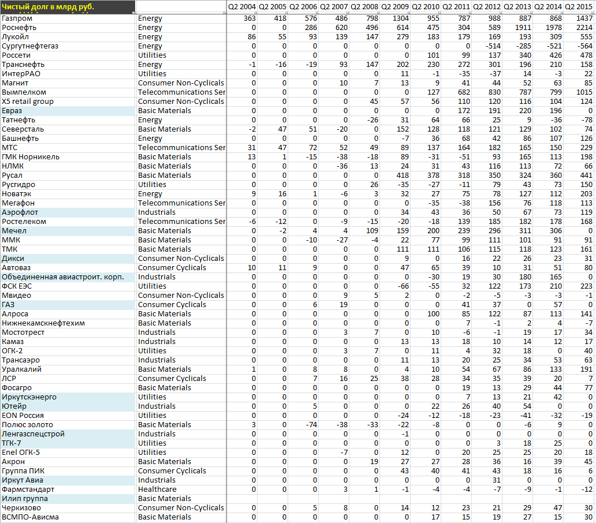Select the Healthcare sector cell
596x523 pixels.
point(181,490)
